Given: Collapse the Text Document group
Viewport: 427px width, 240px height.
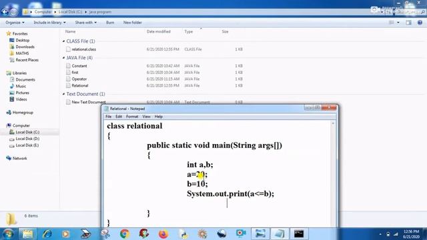Looking at the screenshot, I should (64, 94).
